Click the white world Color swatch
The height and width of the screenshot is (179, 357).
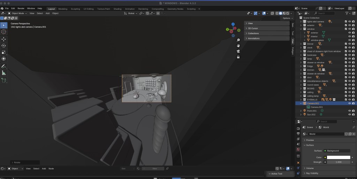coord(338,157)
